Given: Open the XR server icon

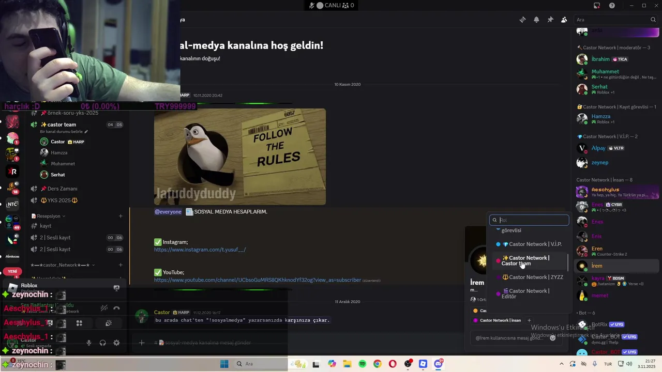Looking at the screenshot, I should point(12,172).
